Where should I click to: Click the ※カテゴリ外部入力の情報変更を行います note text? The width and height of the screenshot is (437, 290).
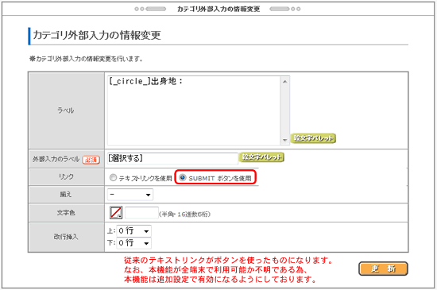(x=86, y=59)
